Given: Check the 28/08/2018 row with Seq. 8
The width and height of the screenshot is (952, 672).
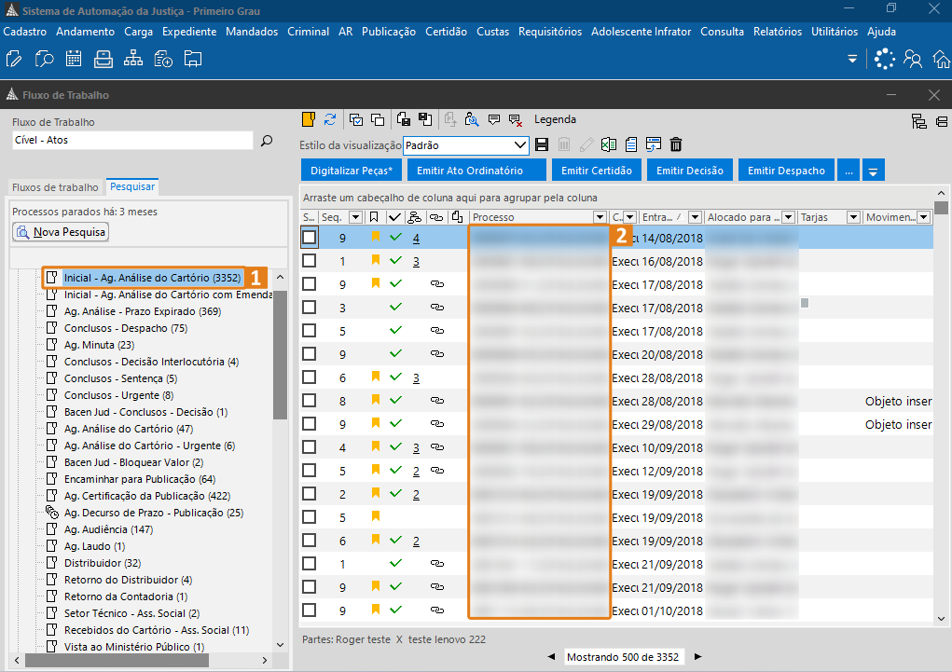Looking at the screenshot, I should pyautogui.click(x=309, y=401).
